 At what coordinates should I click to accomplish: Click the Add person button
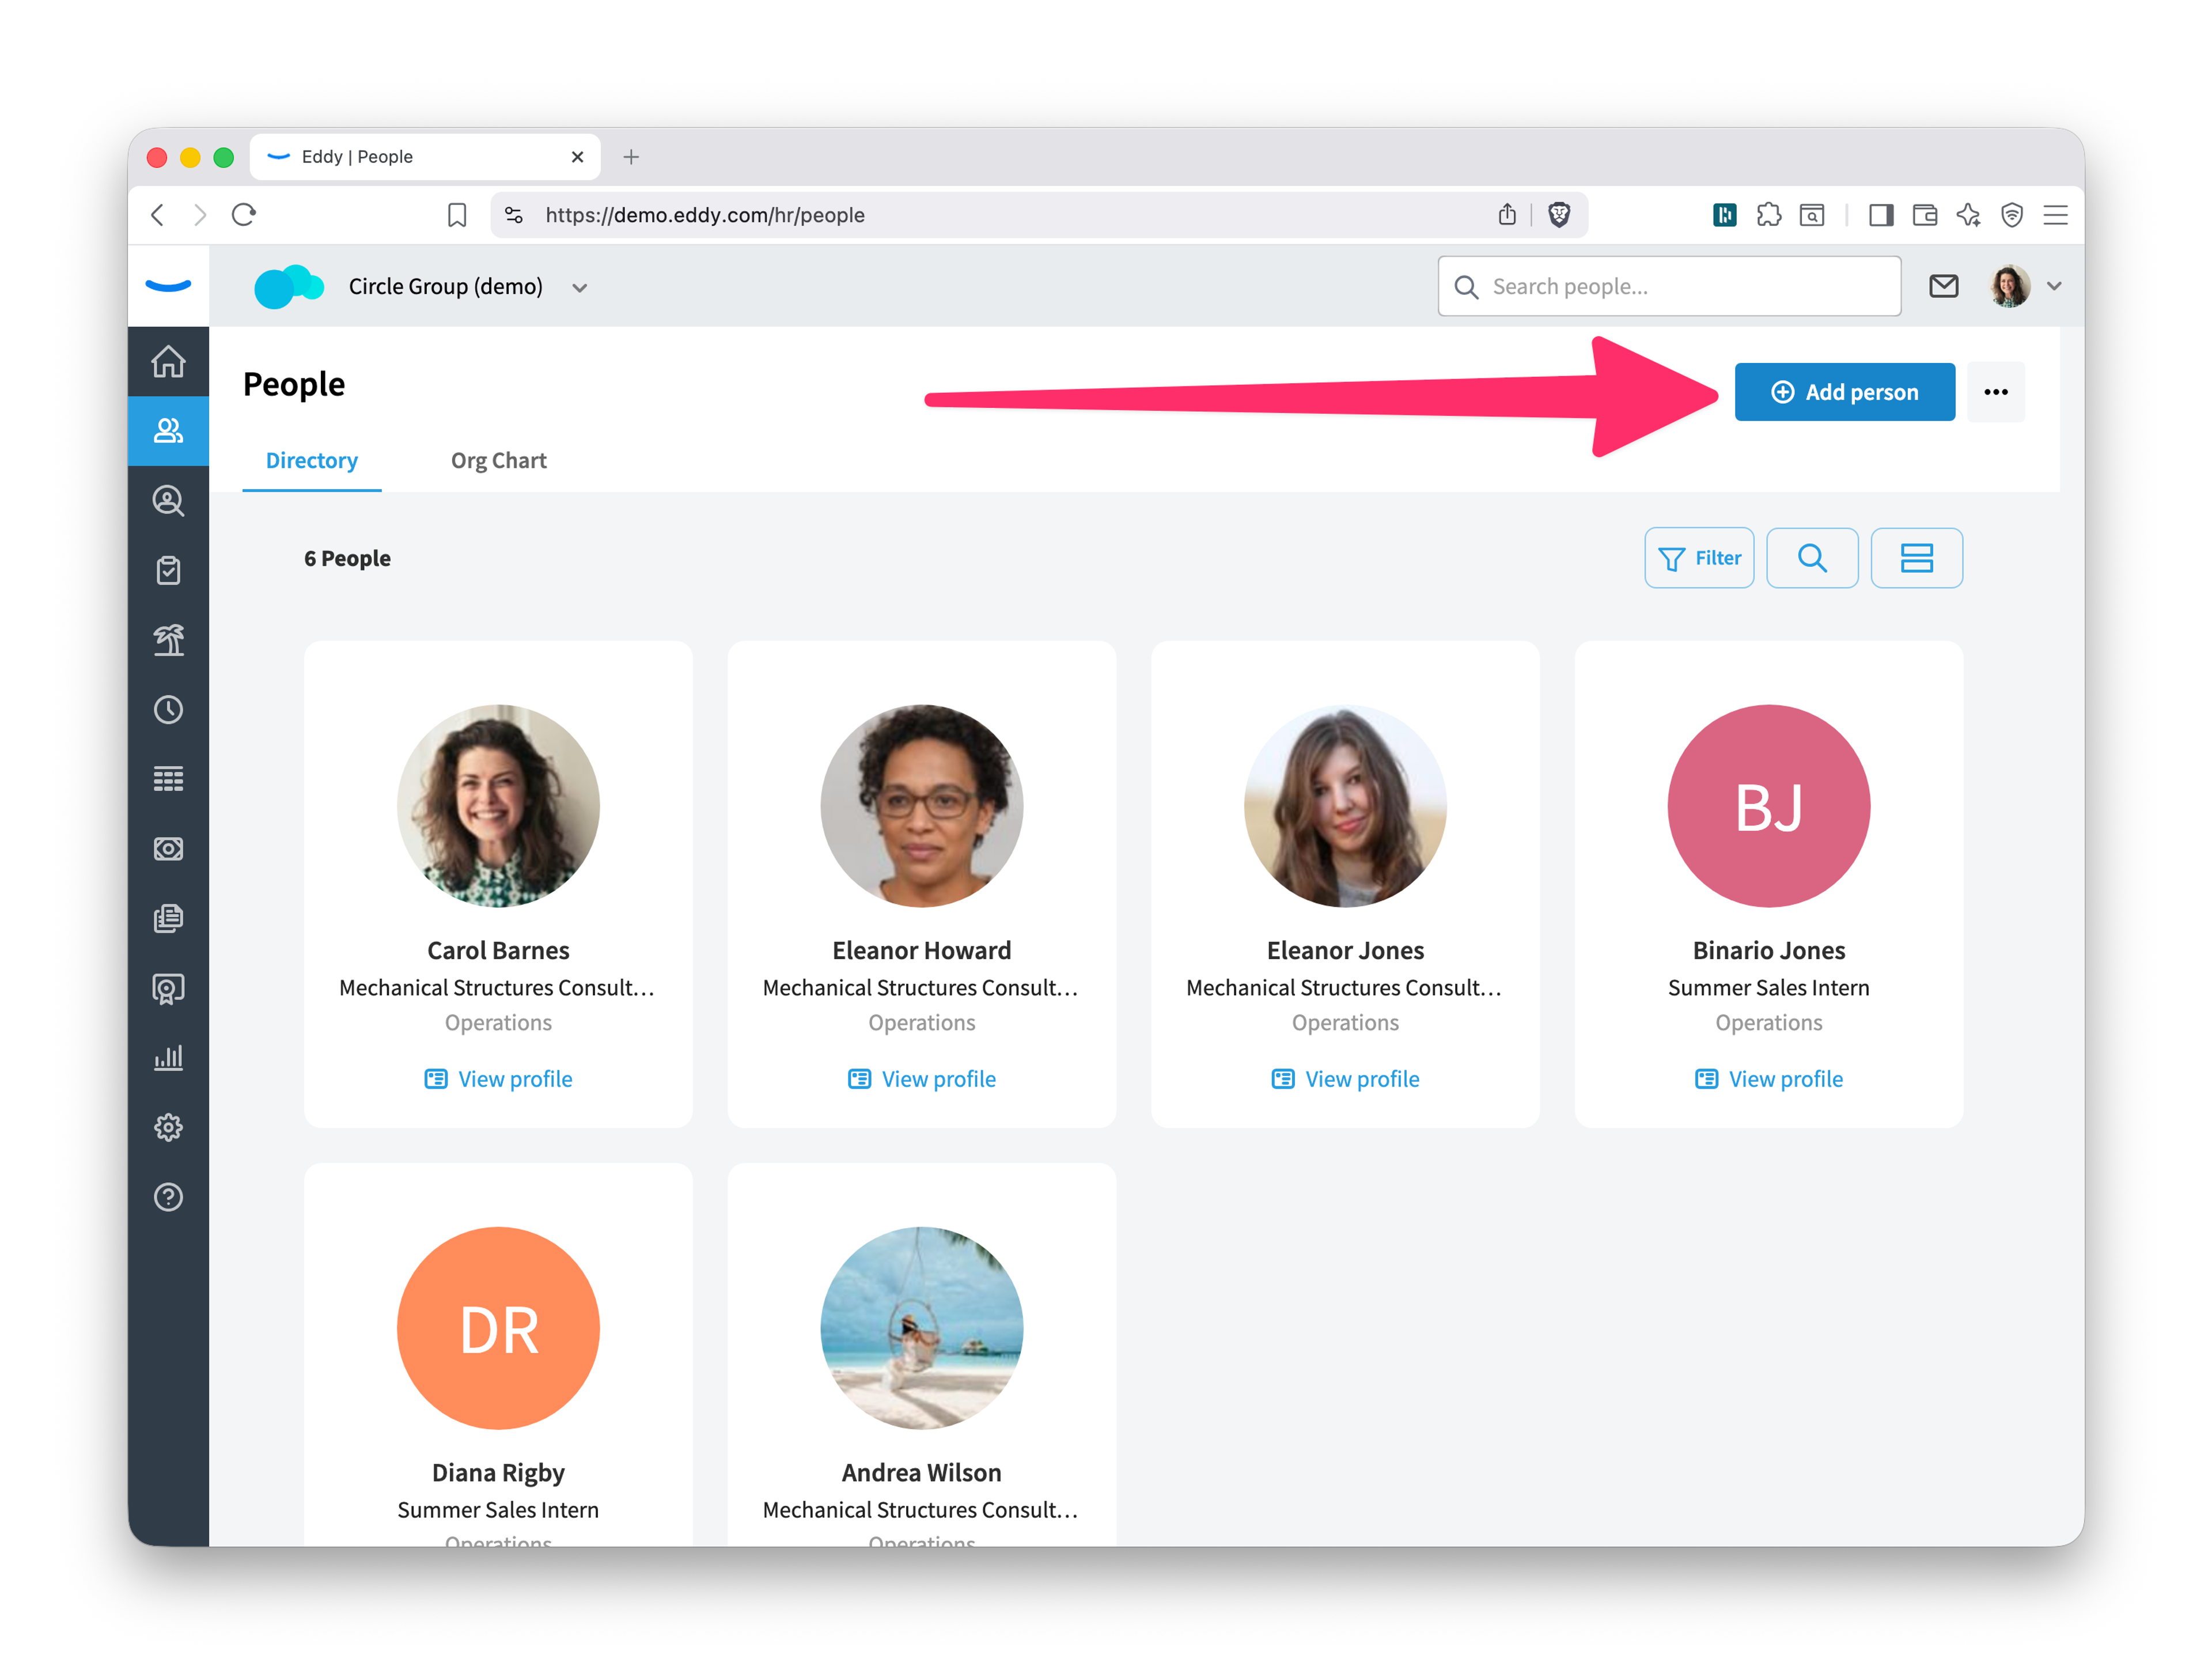point(1844,392)
